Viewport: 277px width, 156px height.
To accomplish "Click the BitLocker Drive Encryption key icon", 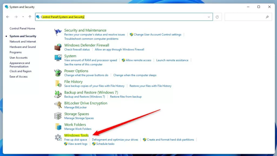I will coord(58,105).
